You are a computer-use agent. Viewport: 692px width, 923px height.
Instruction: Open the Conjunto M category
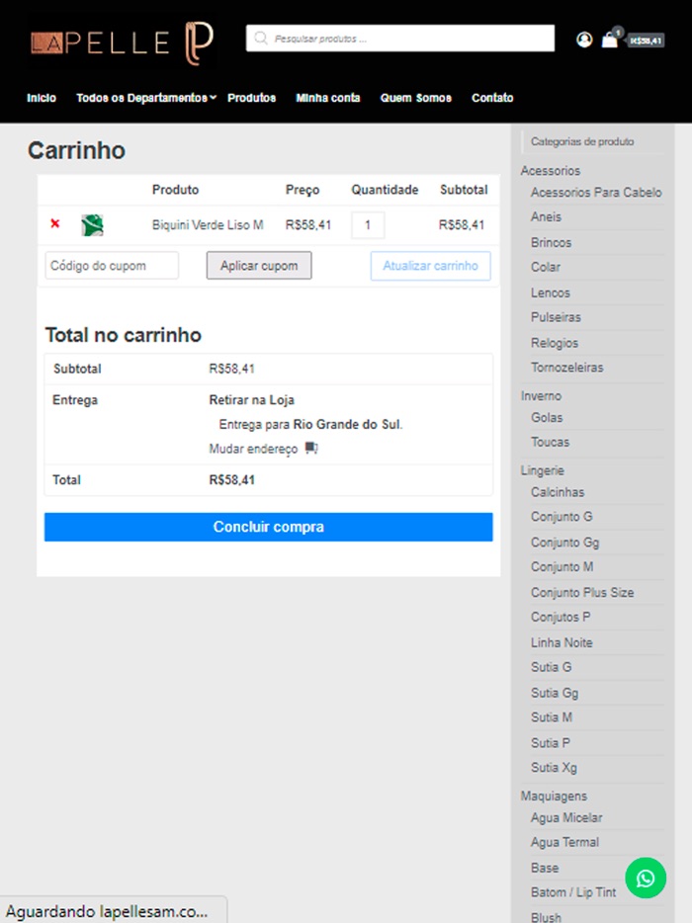click(562, 567)
